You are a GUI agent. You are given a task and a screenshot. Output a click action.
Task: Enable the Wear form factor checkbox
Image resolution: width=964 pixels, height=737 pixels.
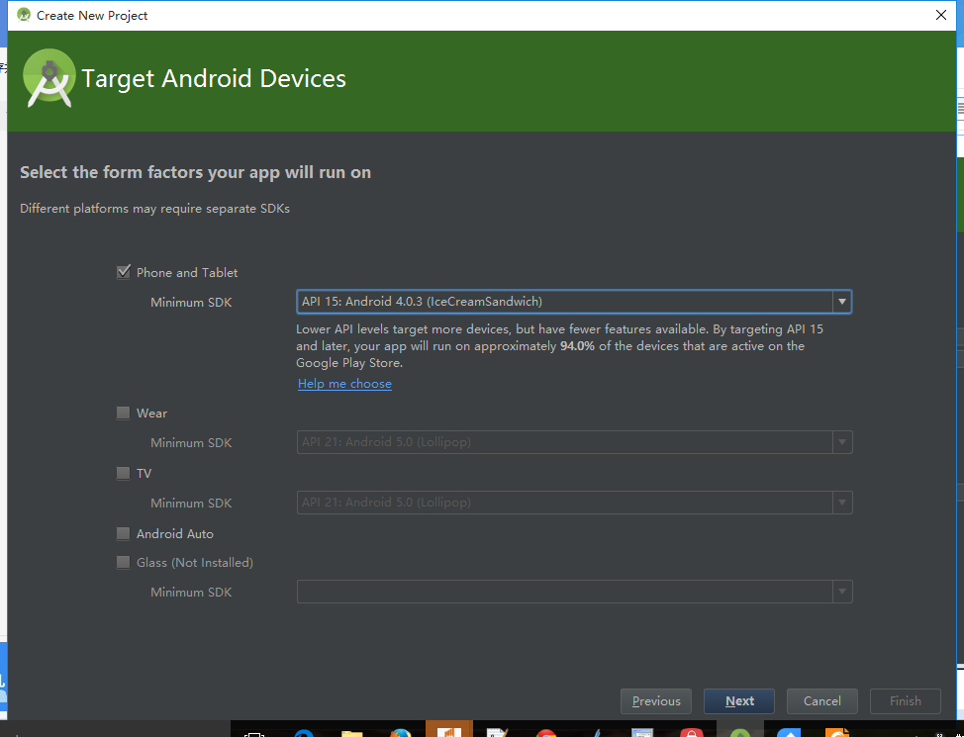124,413
